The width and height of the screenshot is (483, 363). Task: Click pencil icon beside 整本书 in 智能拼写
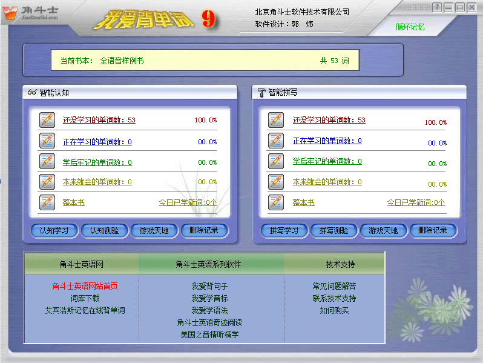tap(275, 202)
